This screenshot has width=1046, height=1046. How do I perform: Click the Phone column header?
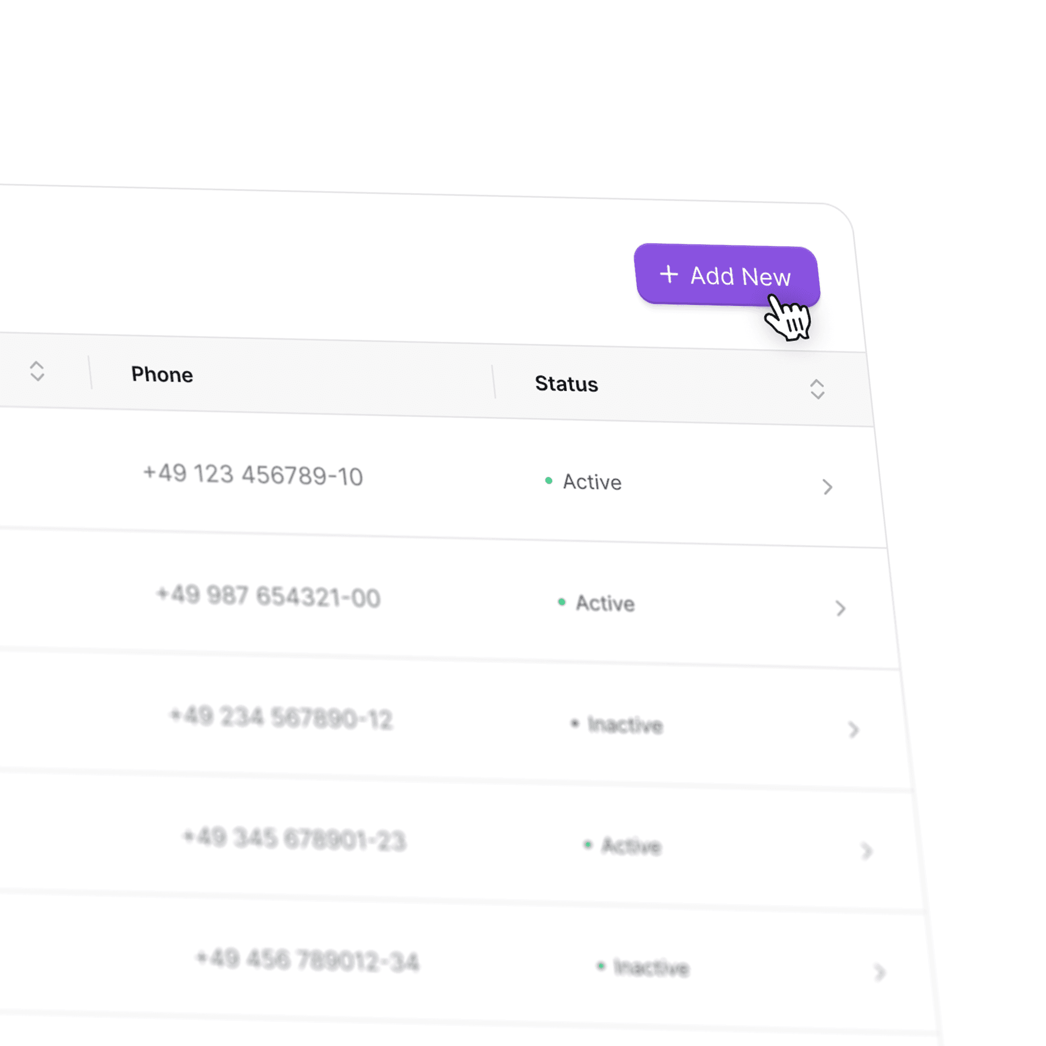pyautogui.click(x=162, y=375)
